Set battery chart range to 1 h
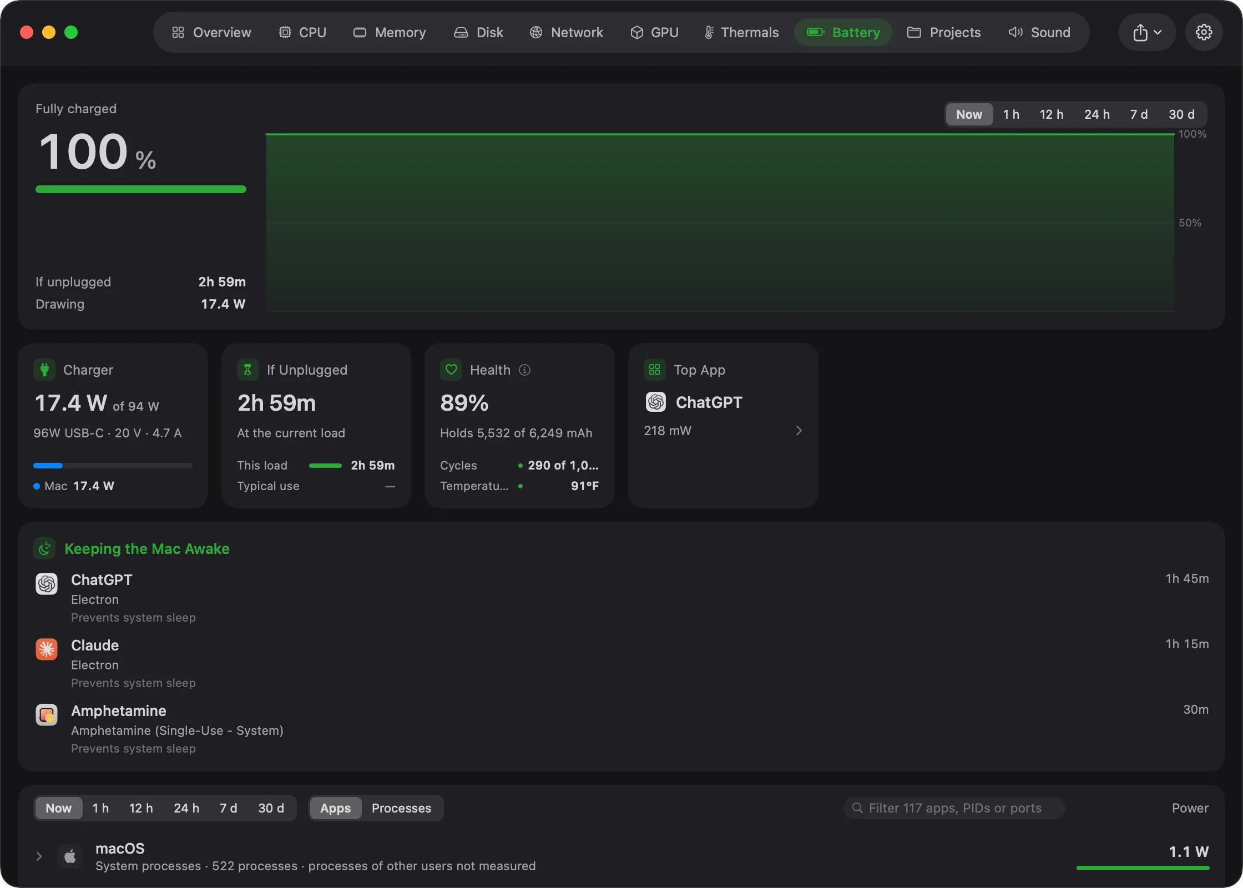This screenshot has width=1243, height=888. (x=1011, y=114)
